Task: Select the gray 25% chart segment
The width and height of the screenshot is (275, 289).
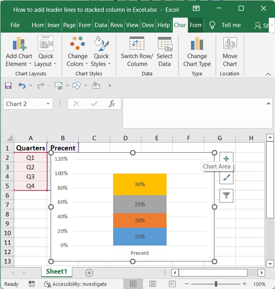Action: tap(140, 204)
